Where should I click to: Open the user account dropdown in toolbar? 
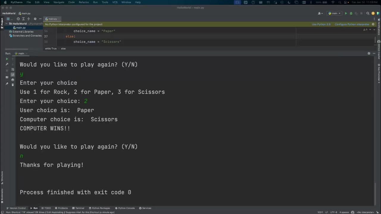[320, 13]
